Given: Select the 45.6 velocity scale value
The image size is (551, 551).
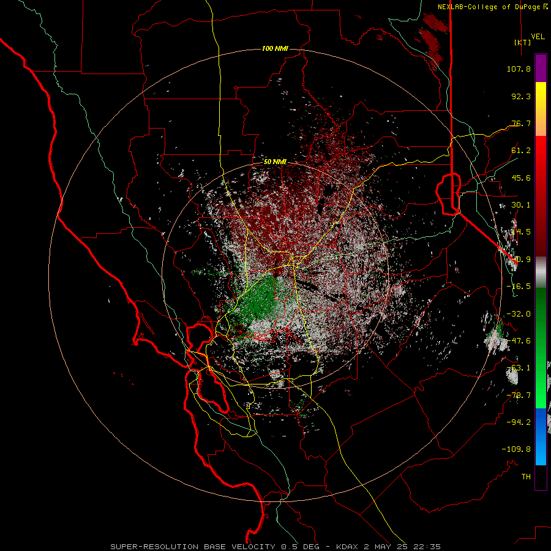Looking at the screenshot, I should click(521, 178).
